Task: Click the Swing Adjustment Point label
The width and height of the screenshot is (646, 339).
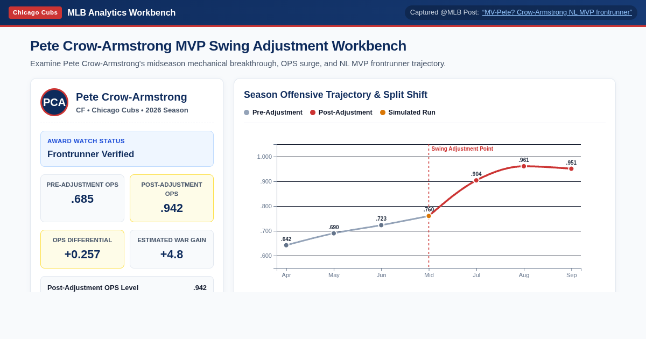Action: 462,149
